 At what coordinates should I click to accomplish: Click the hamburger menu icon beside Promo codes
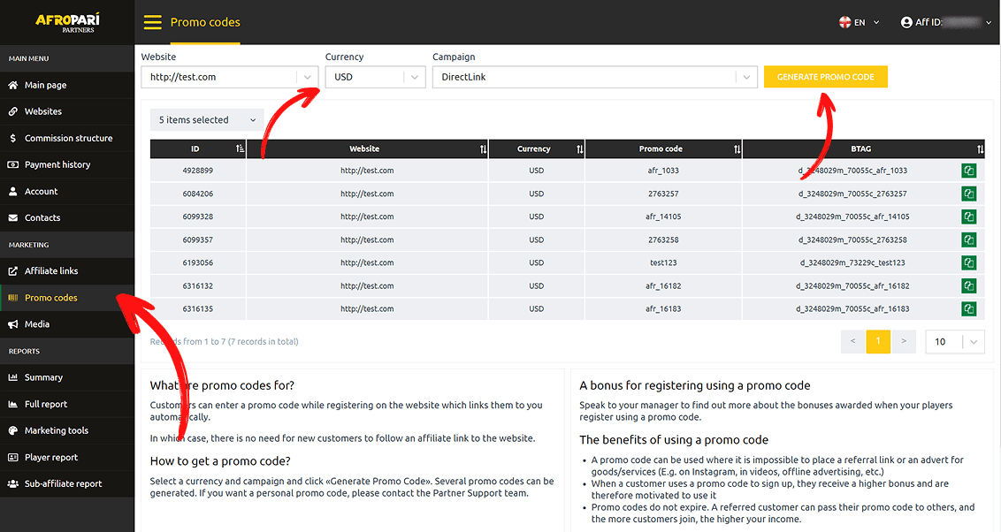coord(152,22)
